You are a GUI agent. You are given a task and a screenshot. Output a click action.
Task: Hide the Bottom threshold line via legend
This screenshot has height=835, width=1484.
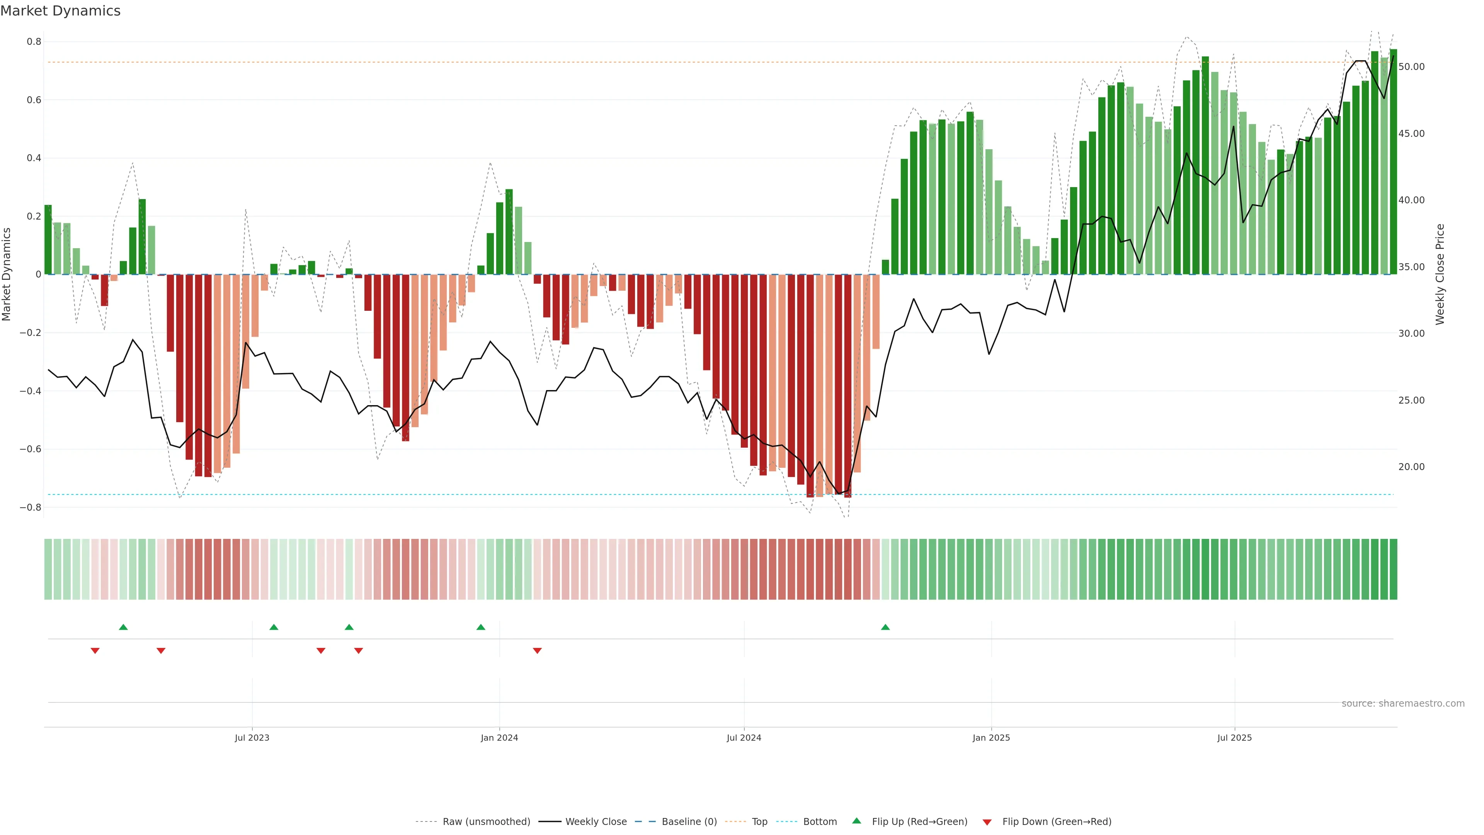click(x=820, y=822)
